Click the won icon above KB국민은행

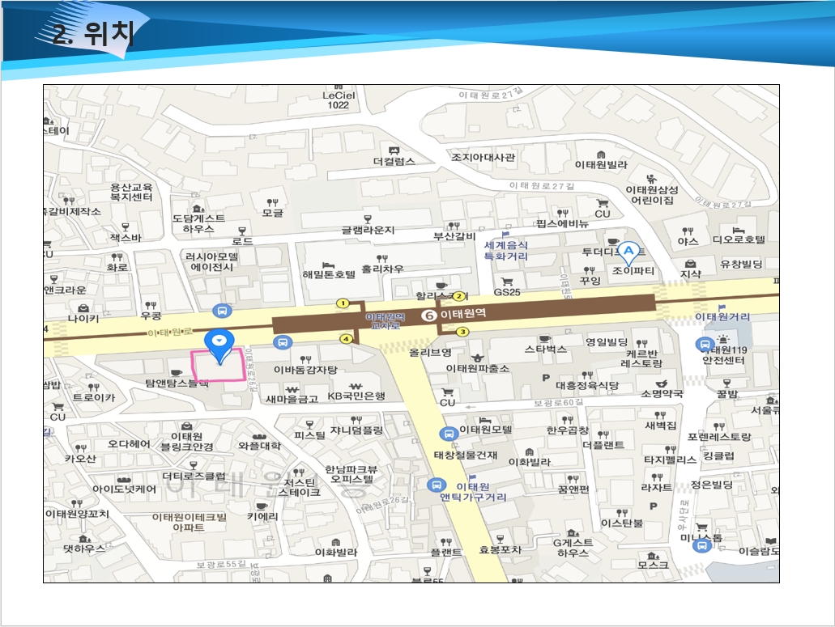tap(356, 386)
